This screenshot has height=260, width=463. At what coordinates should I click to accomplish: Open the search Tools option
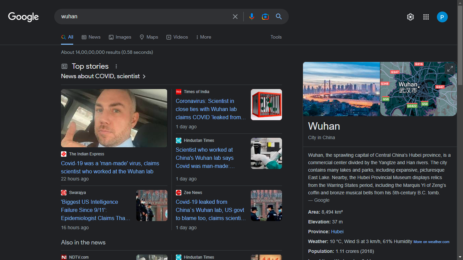coord(276,37)
